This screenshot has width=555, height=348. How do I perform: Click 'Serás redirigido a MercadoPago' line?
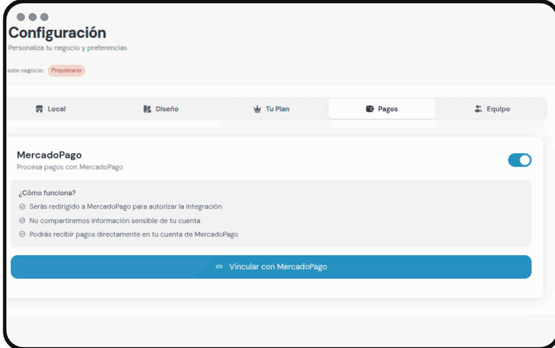[126, 207]
